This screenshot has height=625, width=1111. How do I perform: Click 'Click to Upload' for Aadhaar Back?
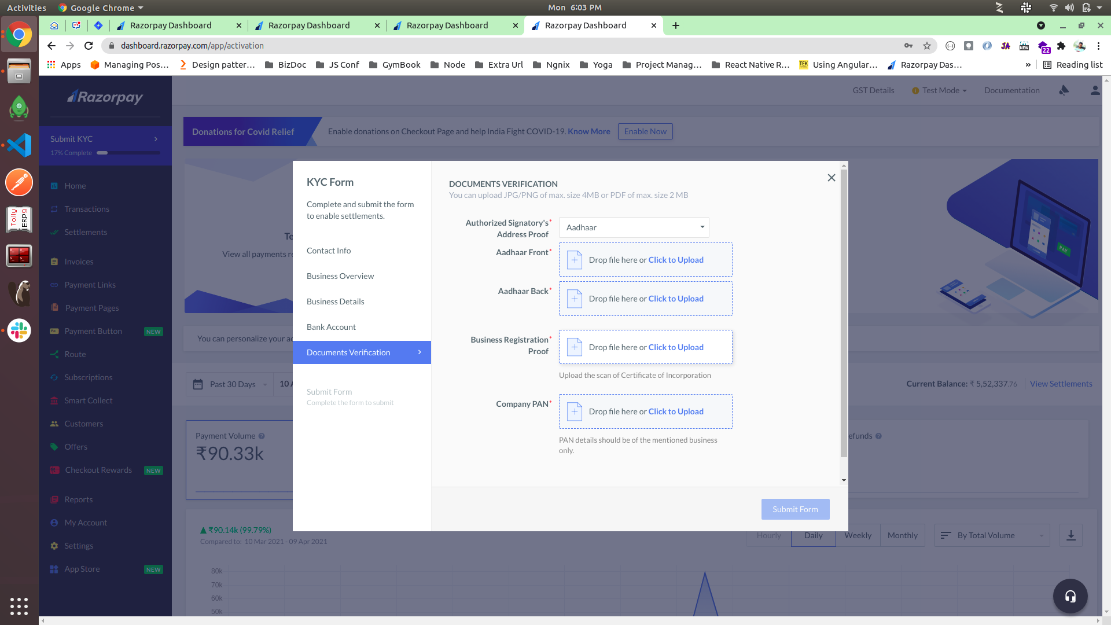coord(676,299)
